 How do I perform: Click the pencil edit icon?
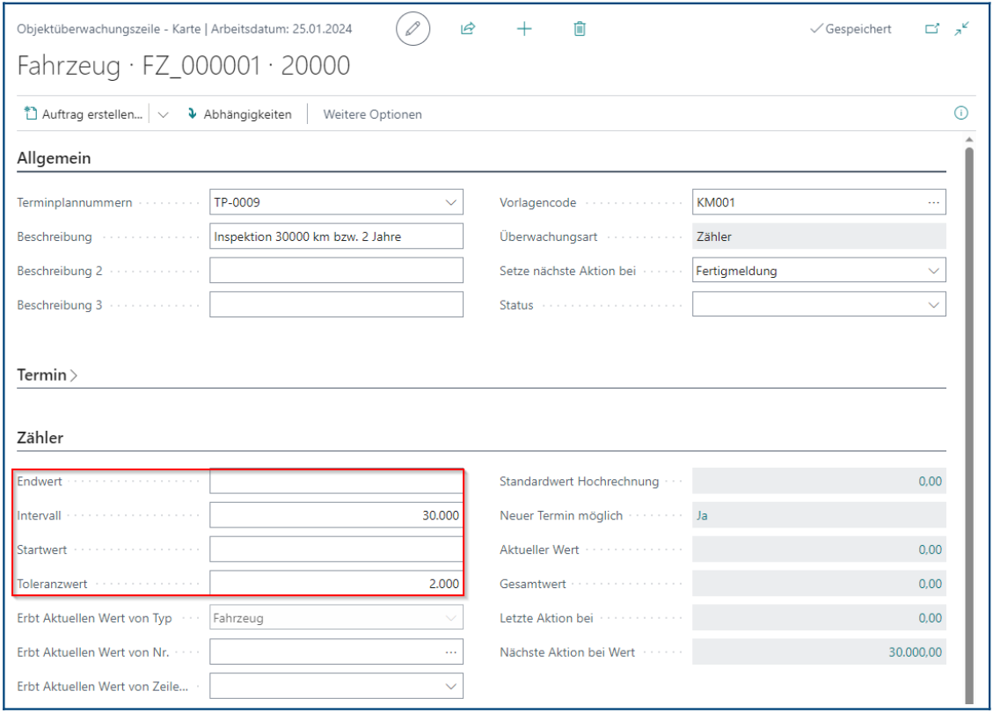click(x=413, y=29)
